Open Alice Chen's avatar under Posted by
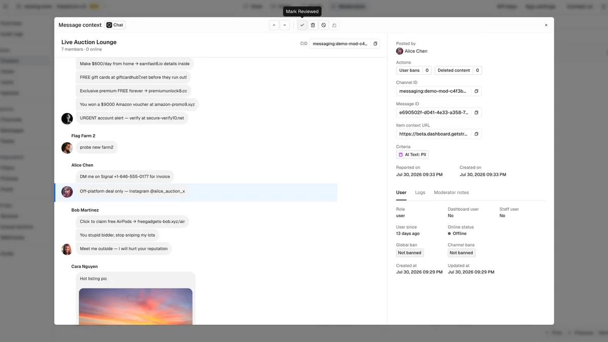 tap(400, 51)
